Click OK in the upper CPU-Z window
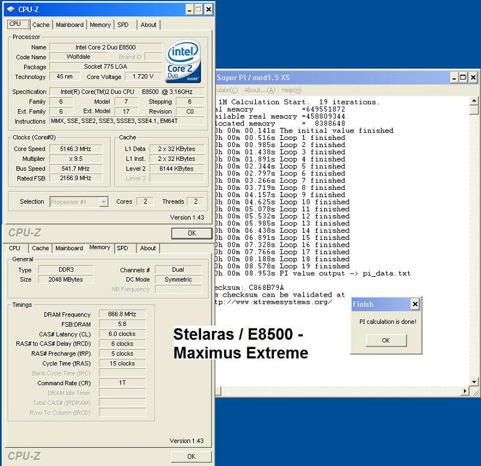 tap(191, 233)
